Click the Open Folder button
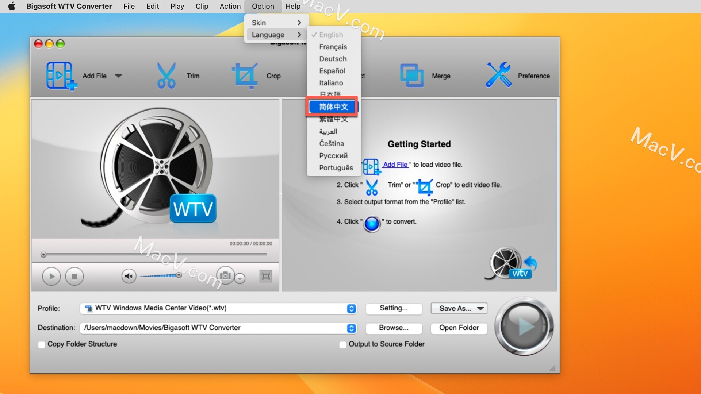This screenshot has height=394, width=701. [x=459, y=328]
